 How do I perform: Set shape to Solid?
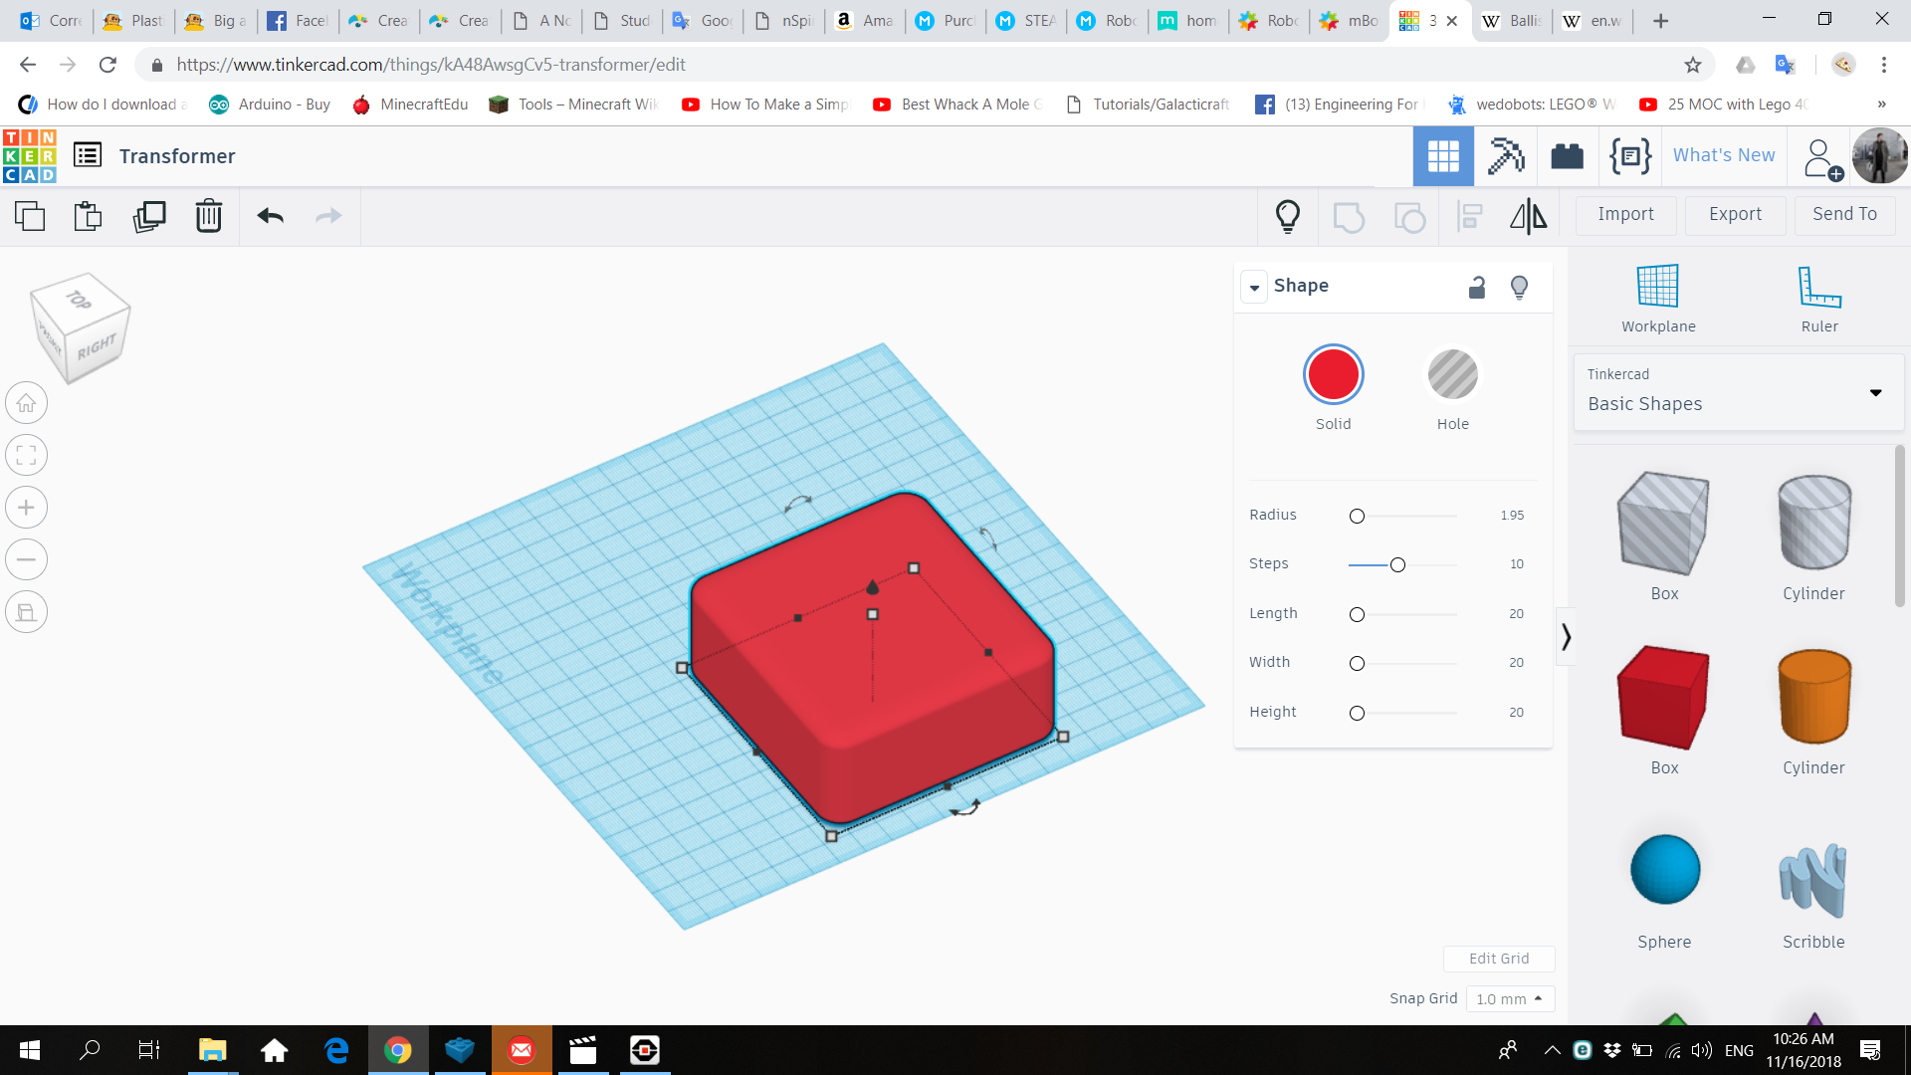(1333, 375)
